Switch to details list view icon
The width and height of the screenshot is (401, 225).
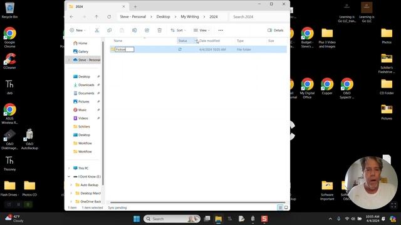pyautogui.click(x=280, y=207)
